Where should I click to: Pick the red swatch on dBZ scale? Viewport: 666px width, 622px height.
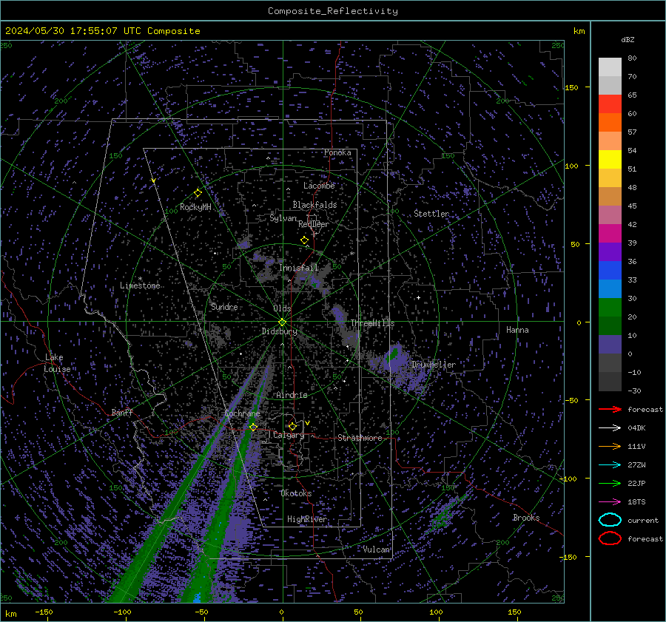tap(610, 104)
